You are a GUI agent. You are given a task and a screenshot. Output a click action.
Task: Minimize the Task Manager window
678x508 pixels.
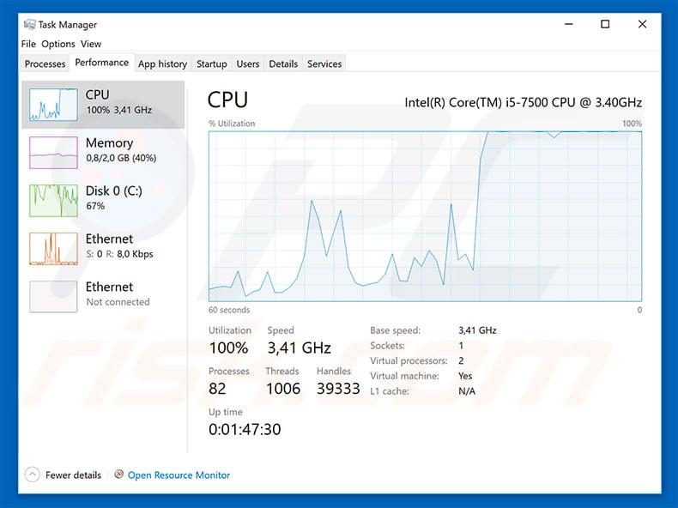pyautogui.click(x=569, y=24)
